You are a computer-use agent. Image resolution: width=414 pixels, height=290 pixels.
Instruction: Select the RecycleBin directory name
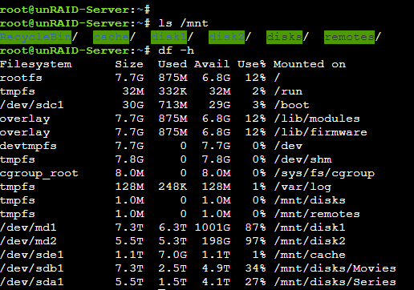35,37
